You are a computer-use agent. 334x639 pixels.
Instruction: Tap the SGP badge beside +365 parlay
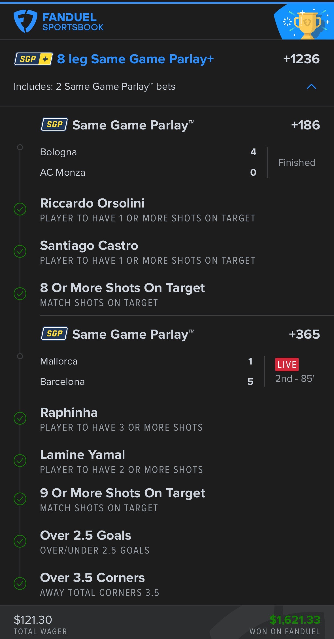pos(54,334)
